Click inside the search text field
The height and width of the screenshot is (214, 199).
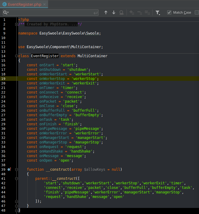click(50, 12)
